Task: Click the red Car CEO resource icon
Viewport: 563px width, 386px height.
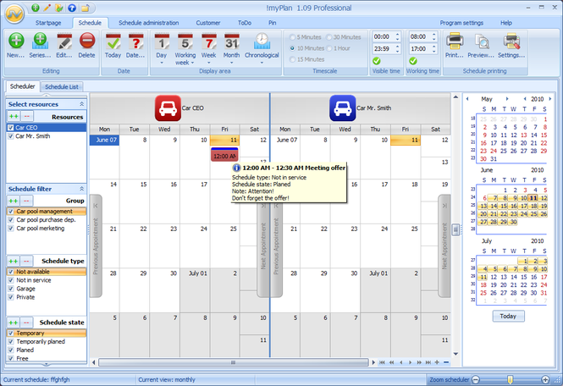Action: pos(168,108)
